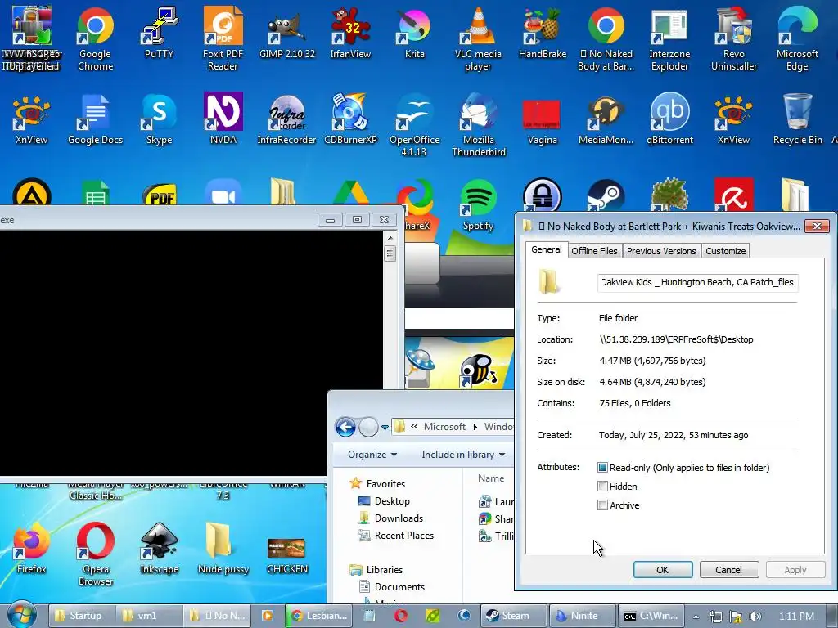Open the Inkscape desktop shortcut
Screen dimensions: 838x628
pyautogui.click(x=159, y=548)
